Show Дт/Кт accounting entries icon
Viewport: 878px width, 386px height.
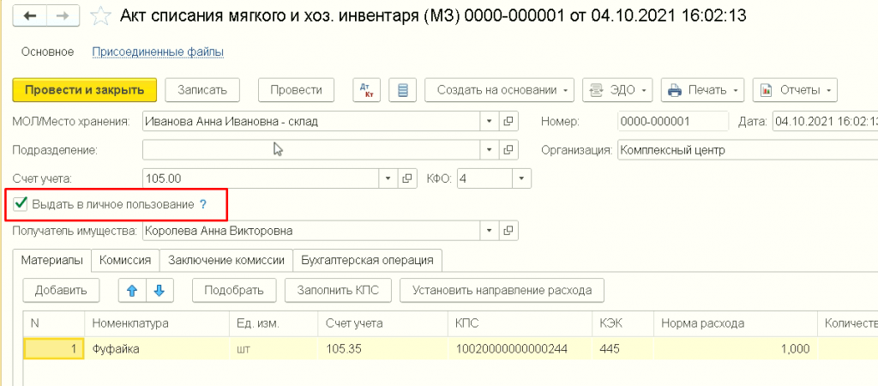pos(365,90)
